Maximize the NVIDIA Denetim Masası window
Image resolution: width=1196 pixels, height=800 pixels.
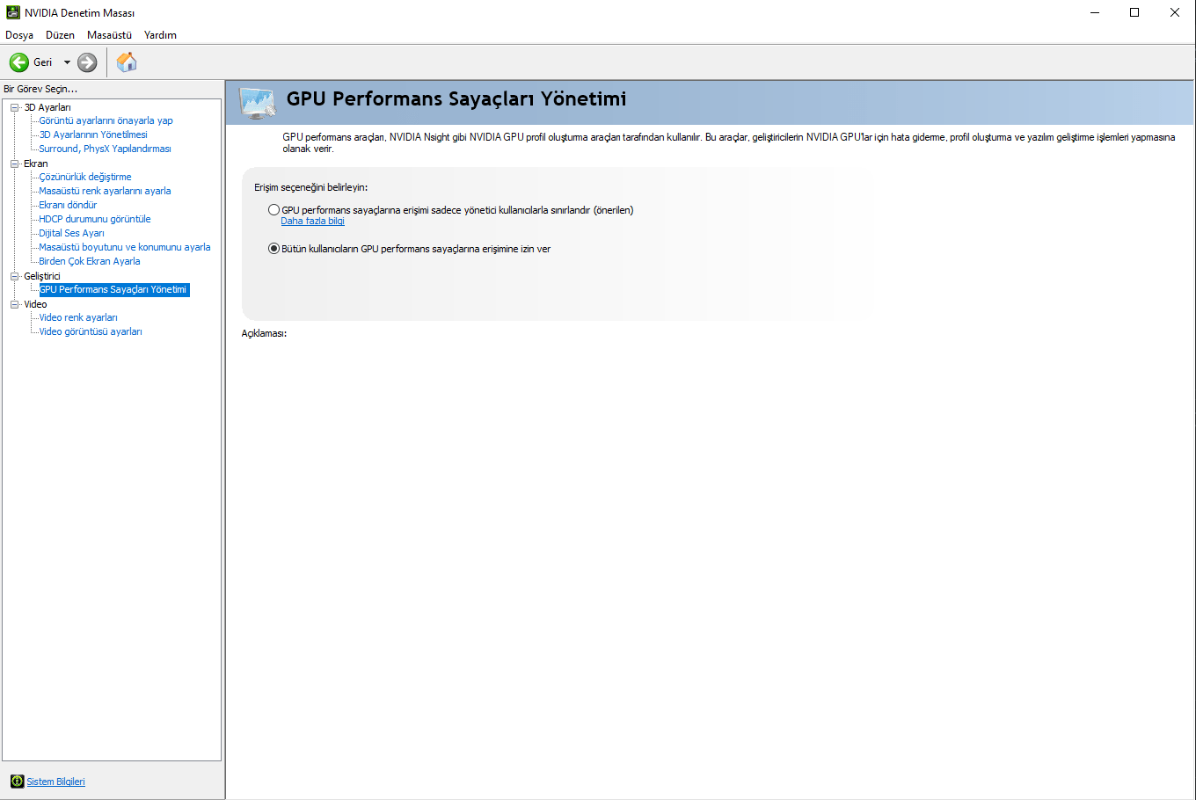pos(1134,12)
